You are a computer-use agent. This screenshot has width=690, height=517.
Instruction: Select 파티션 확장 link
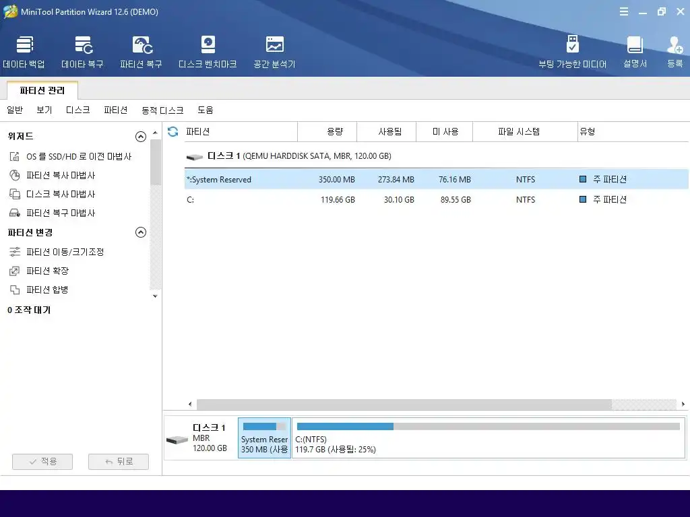48,271
